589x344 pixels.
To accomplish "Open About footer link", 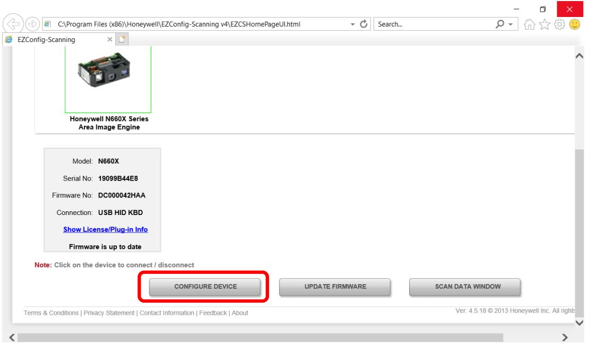I will [x=240, y=313].
